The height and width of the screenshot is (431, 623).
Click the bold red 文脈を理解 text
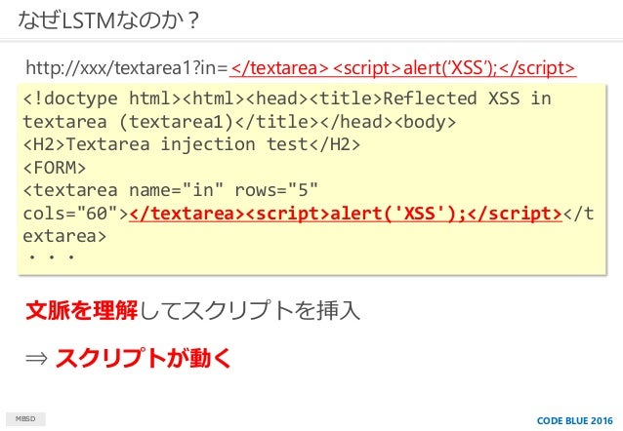(81, 310)
